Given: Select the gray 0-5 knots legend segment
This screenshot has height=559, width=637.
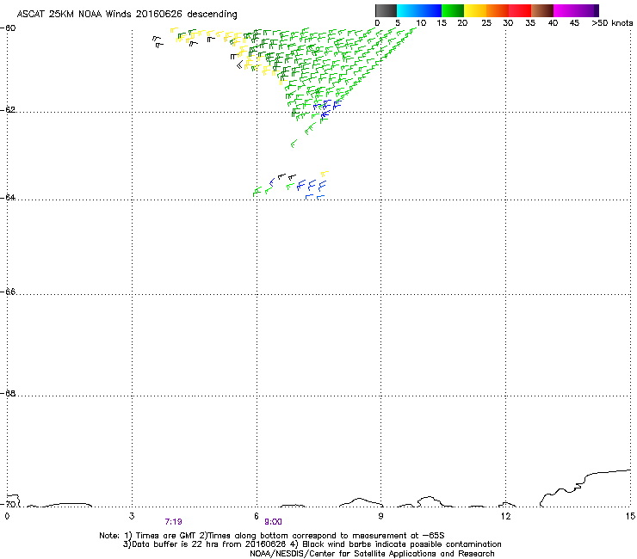Looking at the screenshot, I should [x=386, y=10].
